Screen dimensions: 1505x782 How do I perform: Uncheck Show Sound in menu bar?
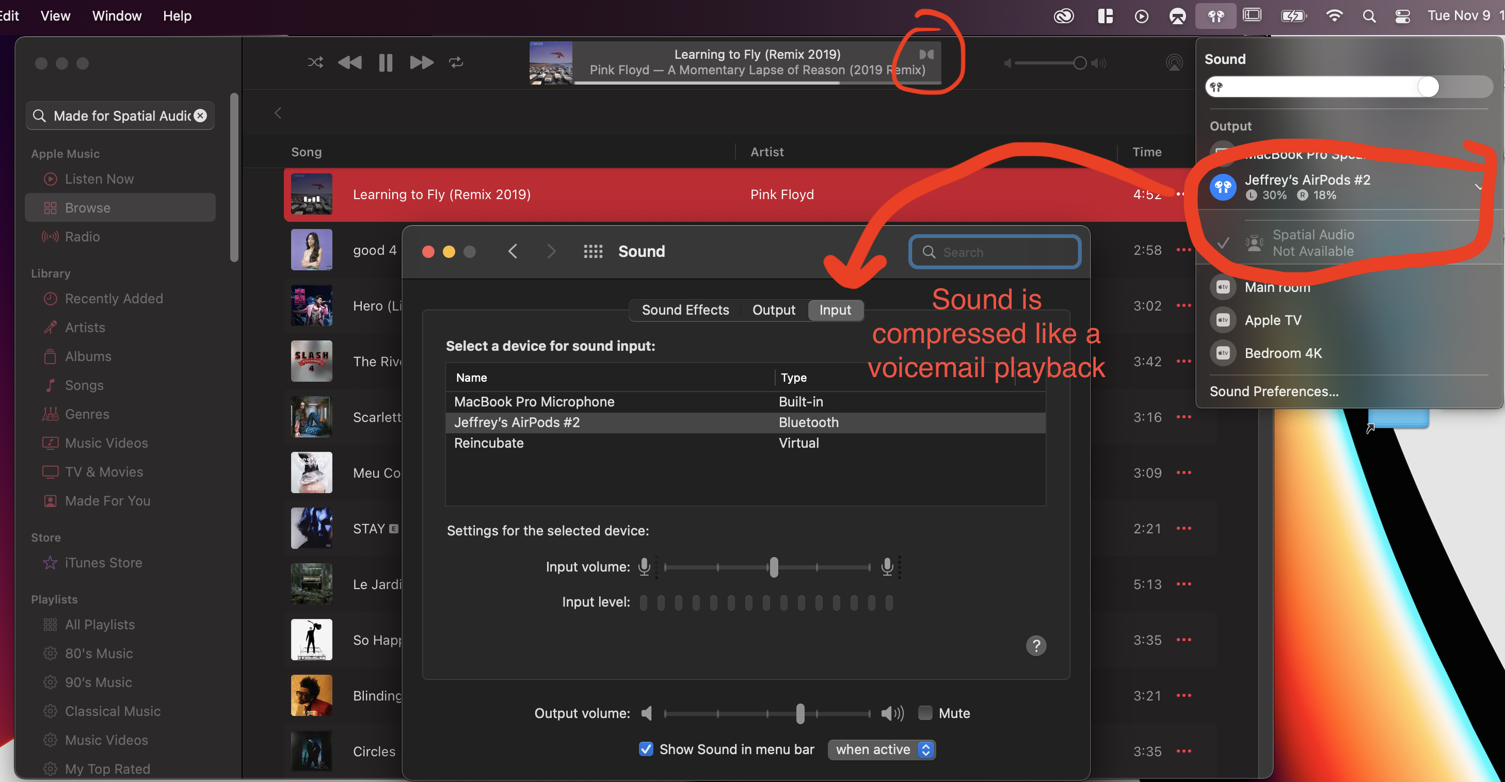[646, 750]
